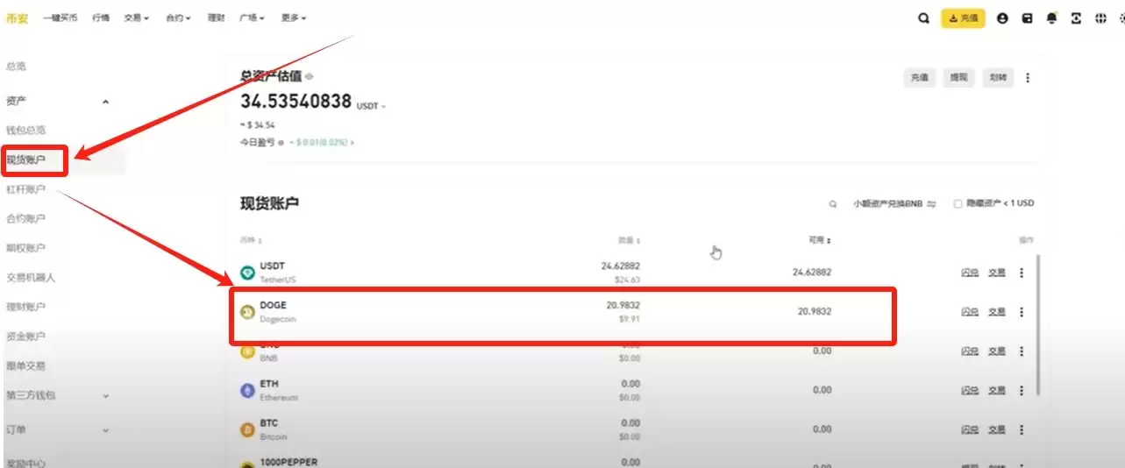The image size is (1125, 468).
Task: Click 闪兑 in the ETH row
Action: pyautogui.click(x=969, y=390)
